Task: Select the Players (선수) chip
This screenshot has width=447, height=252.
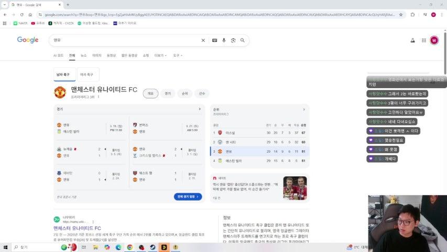Action: [x=202, y=93]
